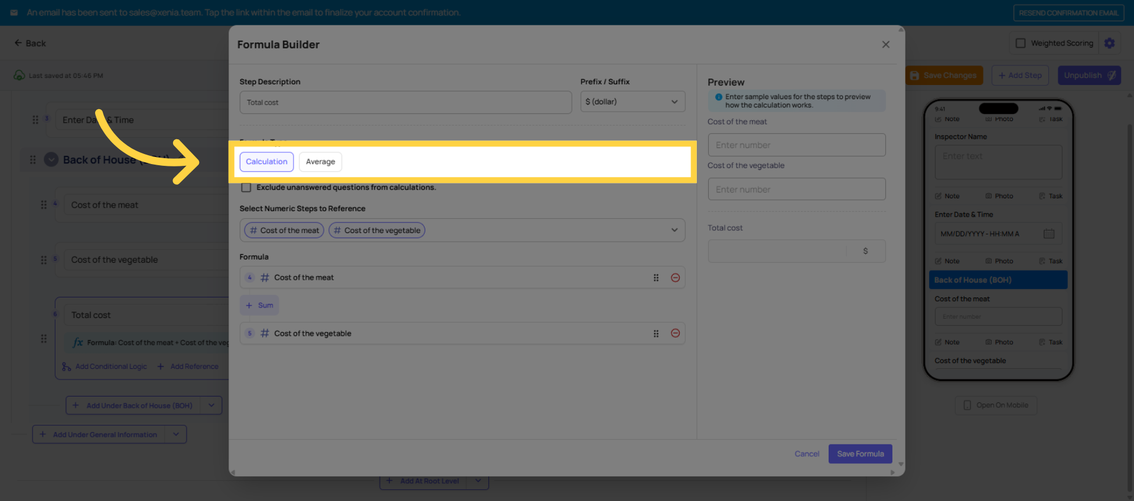1134x501 pixels.
Task: Click Cancel in Formula Builder
Action: (807, 454)
